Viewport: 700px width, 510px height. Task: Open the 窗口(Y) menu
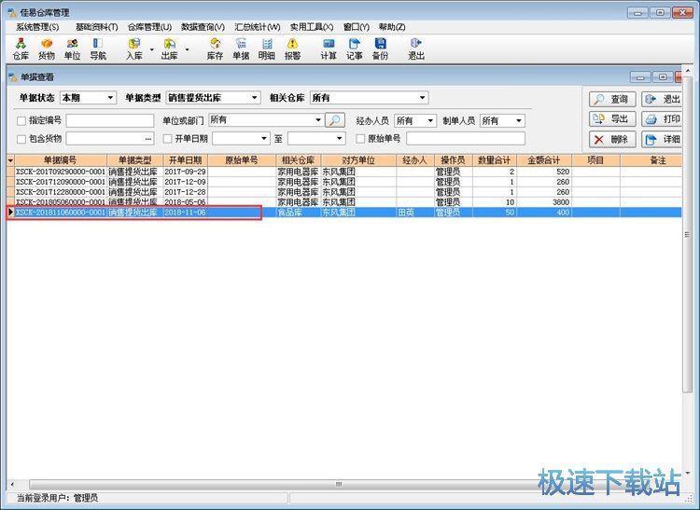[x=356, y=27]
